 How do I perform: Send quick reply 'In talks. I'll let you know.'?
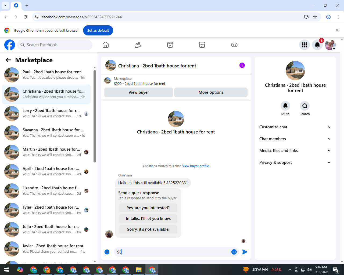click(148, 219)
